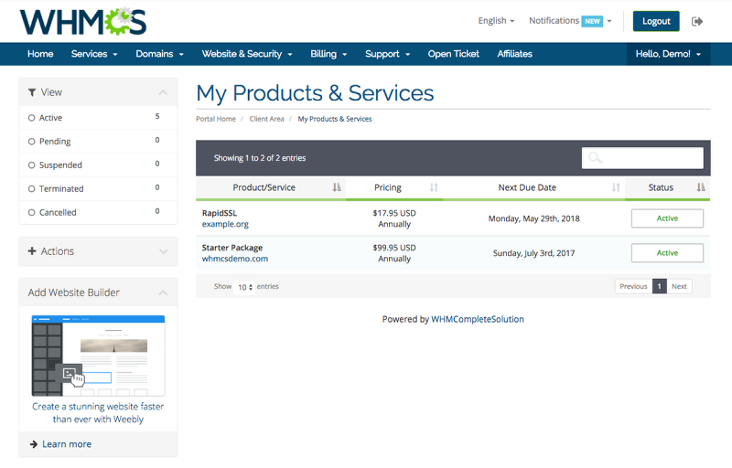The height and width of the screenshot is (468, 732).
Task: Click the My Products & Services breadcrumb
Action: (x=335, y=119)
